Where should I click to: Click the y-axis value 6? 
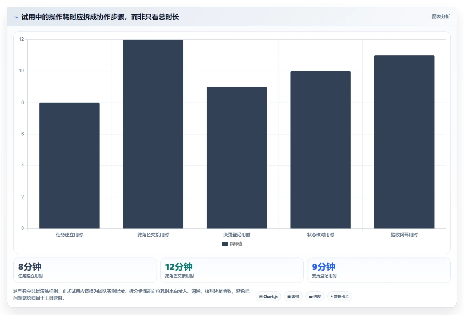(x=23, y=134)
